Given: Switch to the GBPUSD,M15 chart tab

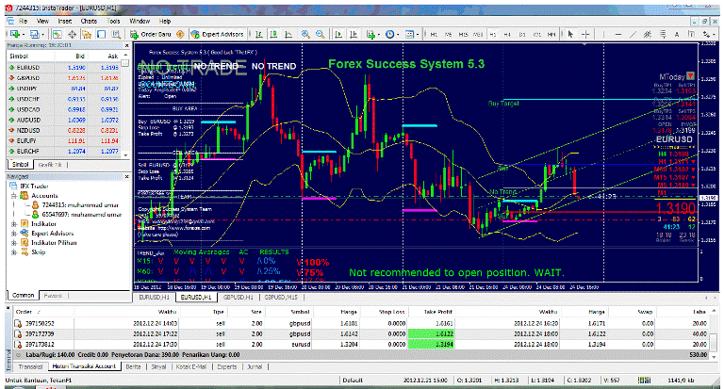Looking at the screenshot, I should pyautogui.click(x=281, y=298).
